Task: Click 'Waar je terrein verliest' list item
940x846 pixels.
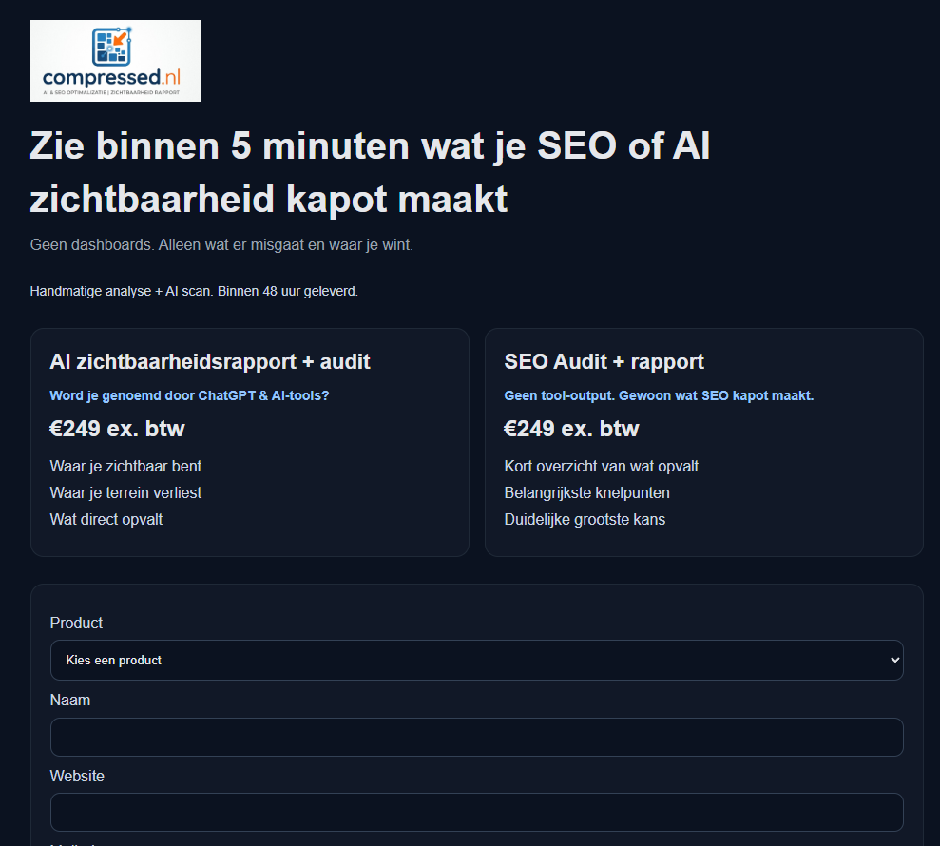Action: [125, 492]
